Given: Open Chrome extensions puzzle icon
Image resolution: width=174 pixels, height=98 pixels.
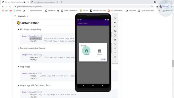Looking at the screenshot, I should tap(157, 7).
